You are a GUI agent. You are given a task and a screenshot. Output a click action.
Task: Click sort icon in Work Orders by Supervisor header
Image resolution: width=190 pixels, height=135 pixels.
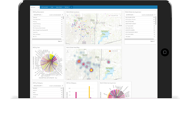coord(154,15)
